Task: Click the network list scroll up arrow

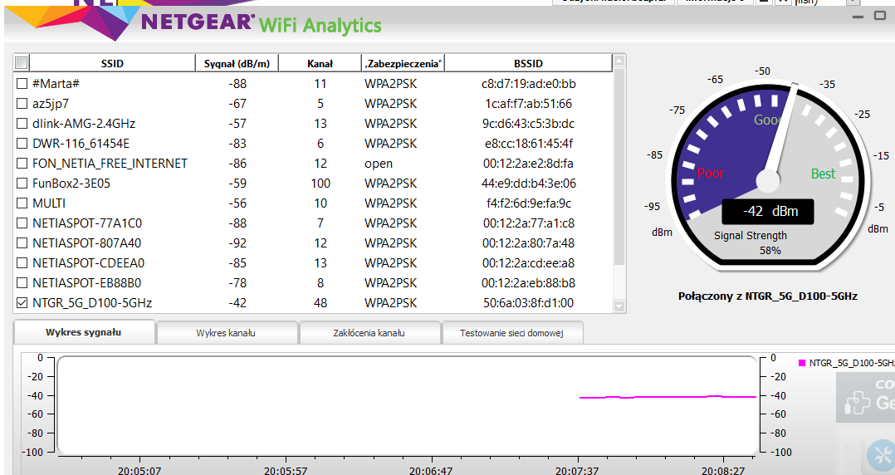Action: (x=619, y=63)
